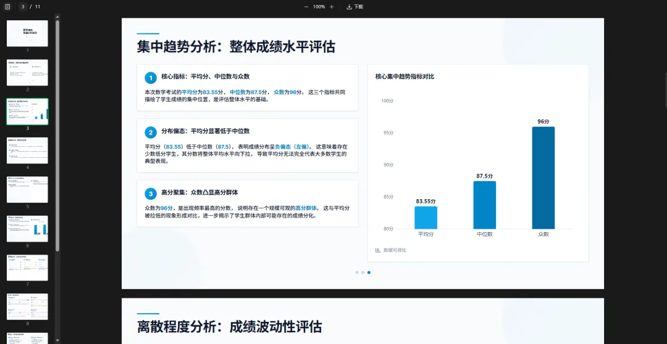Viewport: 667px width, 344px height.
Task: Select the highlighted page 3 thumbnail
Action: point(27,112)
